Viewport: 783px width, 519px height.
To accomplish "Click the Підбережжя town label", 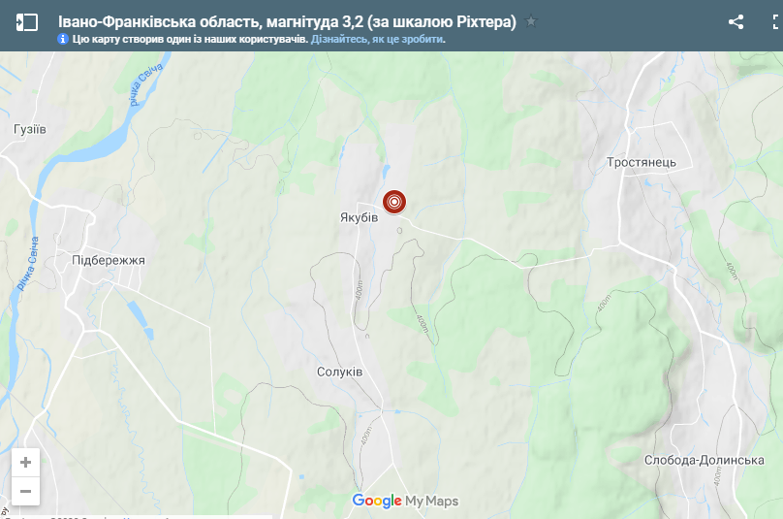I will (109, 260).
